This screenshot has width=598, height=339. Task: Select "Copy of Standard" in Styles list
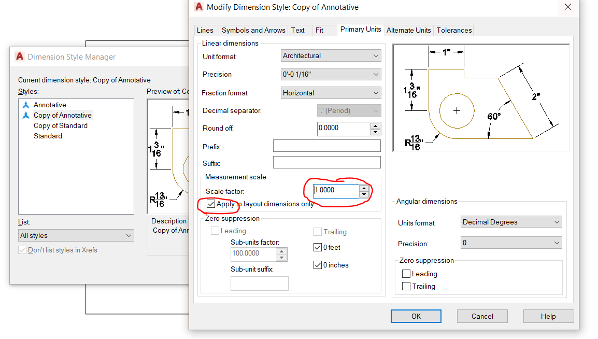click(60, 125)
